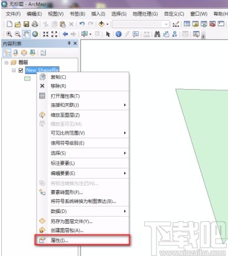Image resolution: width=228 pixels, height=256 pixels.
Task: Collapse the New_Shapefile layer node
Action: click(x=14, y=70)
